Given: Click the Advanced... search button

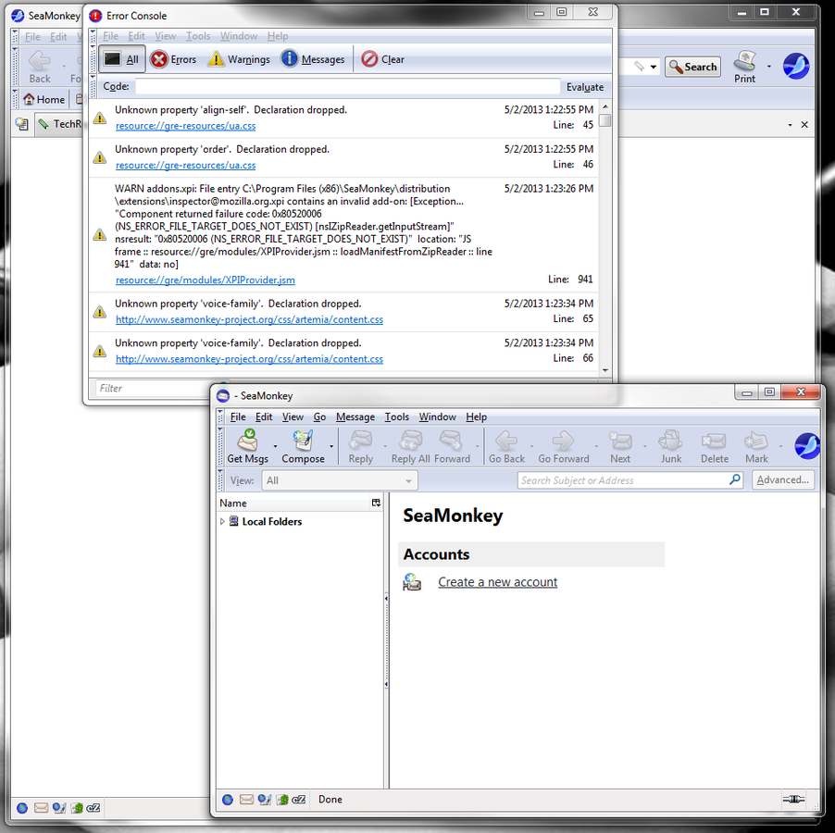Looking at the screenshot, I should (x=783, y=479).
